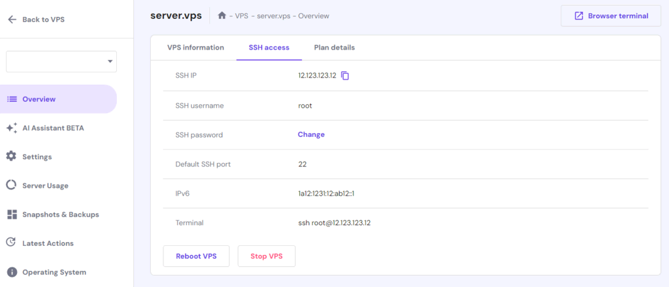Click the VPS link in the breadcrumb
The height and width of the screenshot is (287, 669).
point(243,16)
